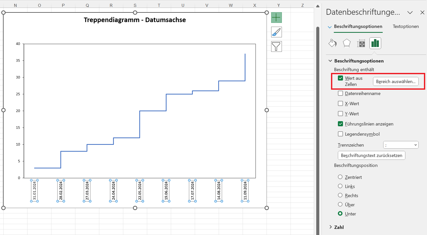The image size is (427, 235).
Task: Expand Zahl section
Action: (x=330, y=227)
